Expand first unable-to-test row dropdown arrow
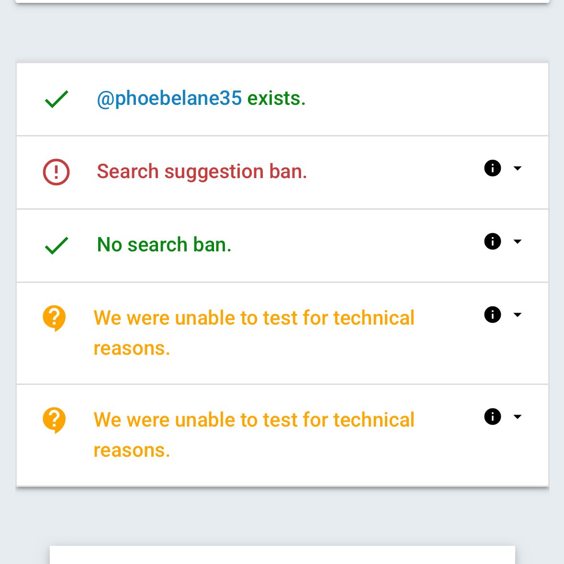Image resolution: width=564 pixels, height=564 pixels. [x=517, y=315]
